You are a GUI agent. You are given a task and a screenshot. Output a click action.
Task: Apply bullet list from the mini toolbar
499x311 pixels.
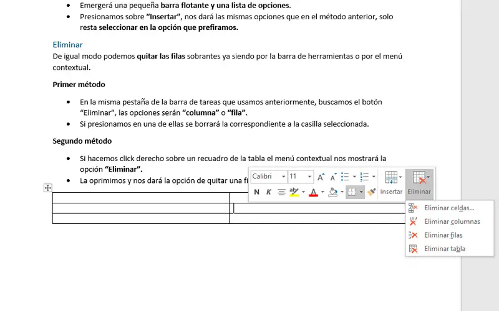345,177
